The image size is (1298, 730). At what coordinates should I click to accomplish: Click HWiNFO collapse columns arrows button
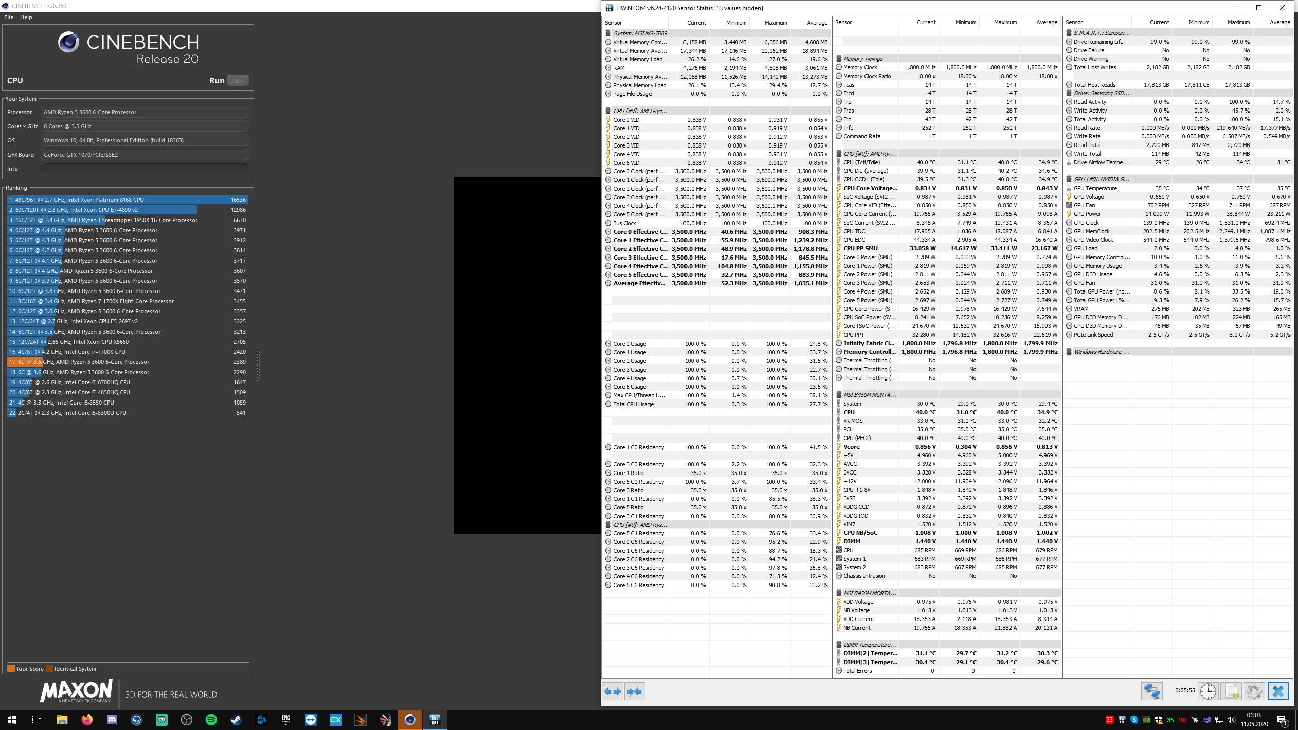634,691
